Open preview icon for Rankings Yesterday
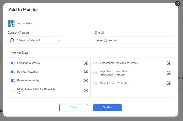 (86, 63)
